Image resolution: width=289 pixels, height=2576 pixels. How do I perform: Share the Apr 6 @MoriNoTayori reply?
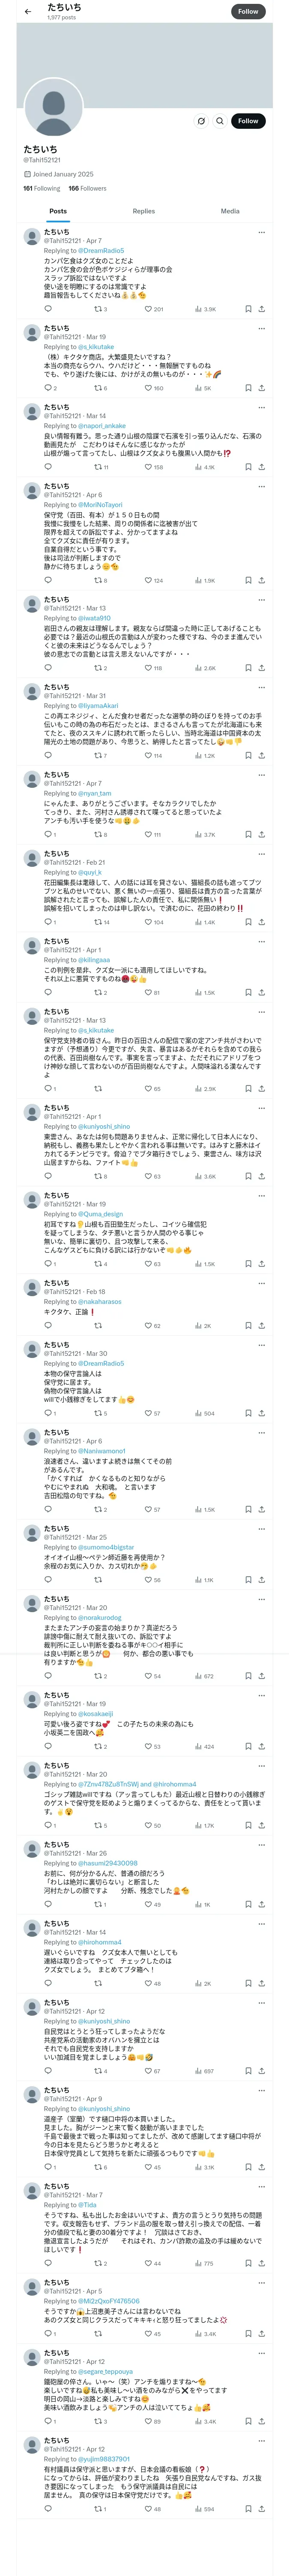coord(261,580)
